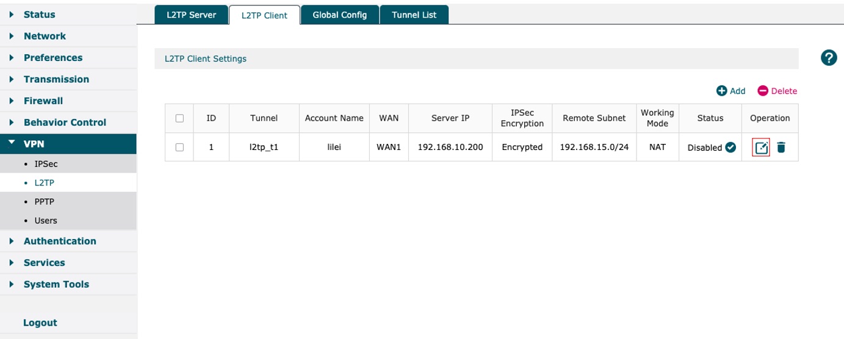
Task: Check the row for tunnel l2tp_t1
Action: (179, 147)
